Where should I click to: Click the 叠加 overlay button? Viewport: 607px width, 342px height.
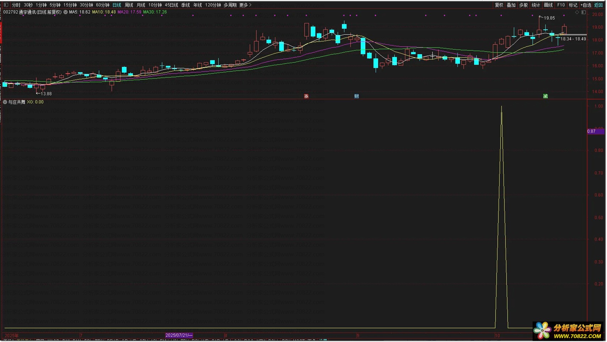click(511, 5)
